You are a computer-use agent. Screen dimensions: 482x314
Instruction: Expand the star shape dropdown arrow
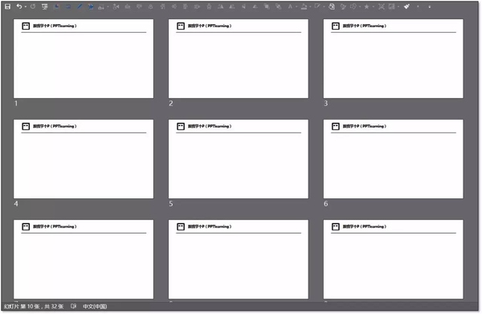373,6
